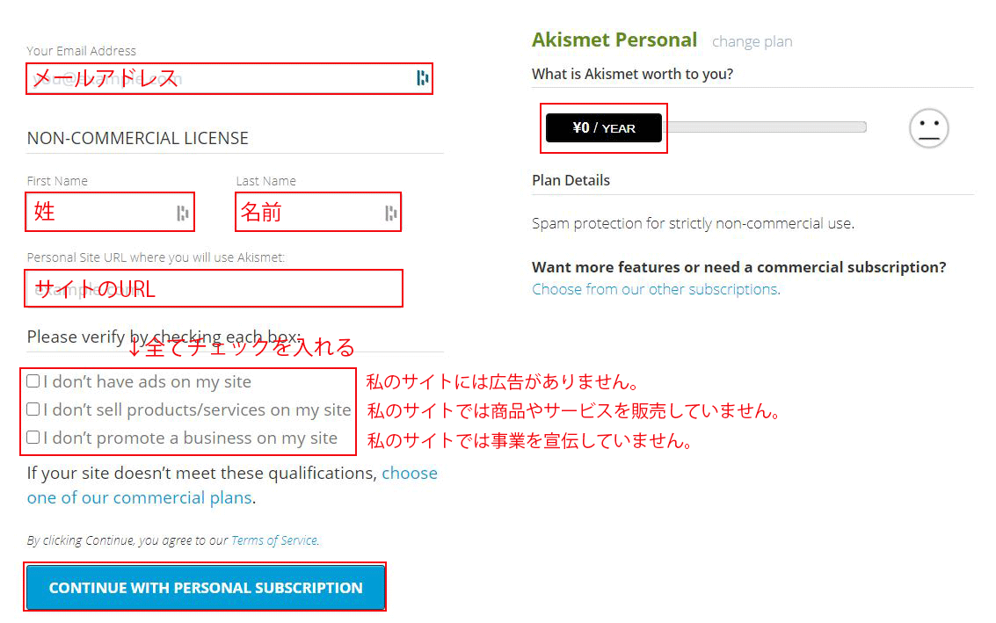Focus the Your Email Address field

220,78
